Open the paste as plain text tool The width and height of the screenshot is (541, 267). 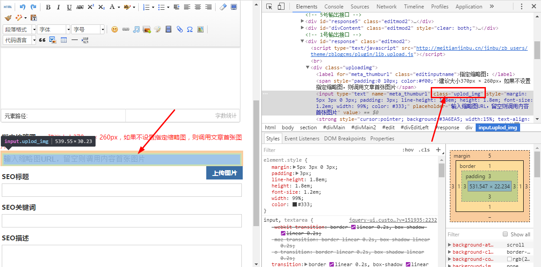click(x=34, y=18)
